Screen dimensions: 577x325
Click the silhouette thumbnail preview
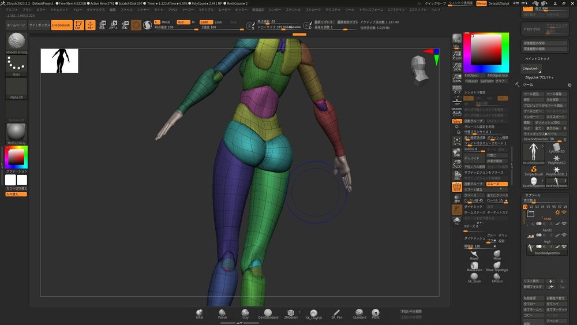(x=59, y=61)
